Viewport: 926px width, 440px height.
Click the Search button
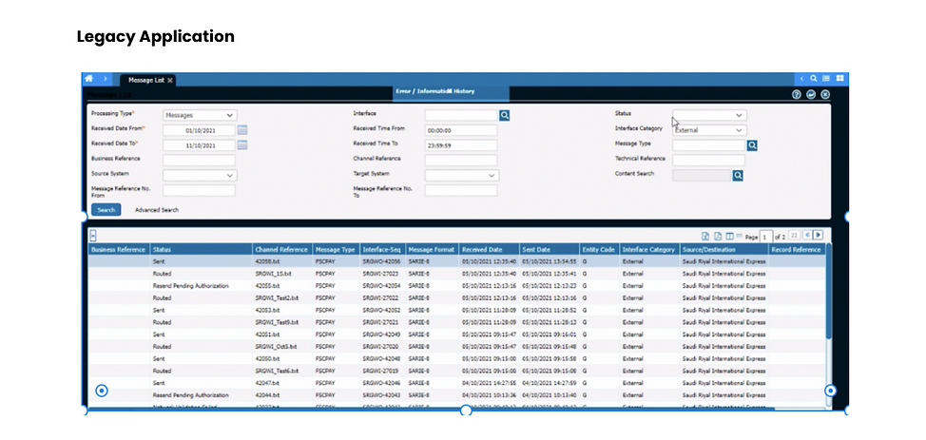106,210
